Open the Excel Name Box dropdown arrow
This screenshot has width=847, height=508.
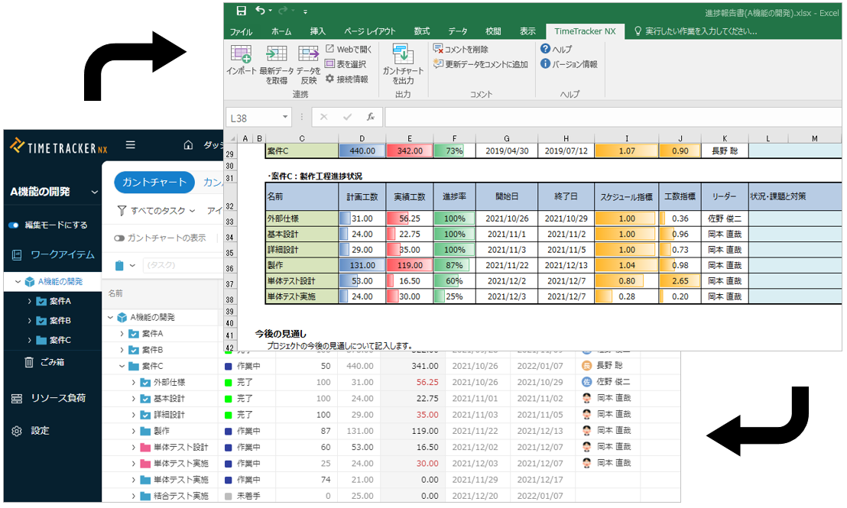(286, 118)
